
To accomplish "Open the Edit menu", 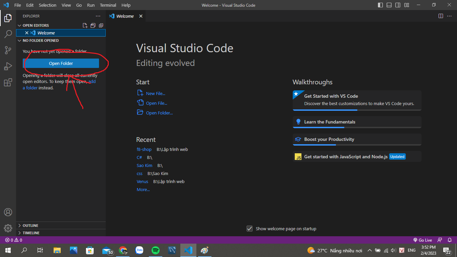I will click(x=30, y=5).
